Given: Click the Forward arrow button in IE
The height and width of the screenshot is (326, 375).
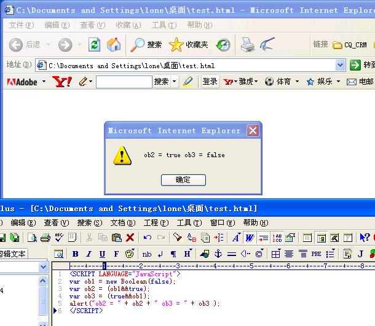Looking at the screenshot, I should tap(65, 45).
